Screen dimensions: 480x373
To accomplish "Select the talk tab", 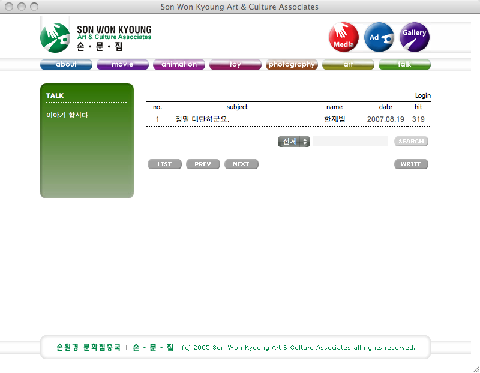I will click(404, 65).
